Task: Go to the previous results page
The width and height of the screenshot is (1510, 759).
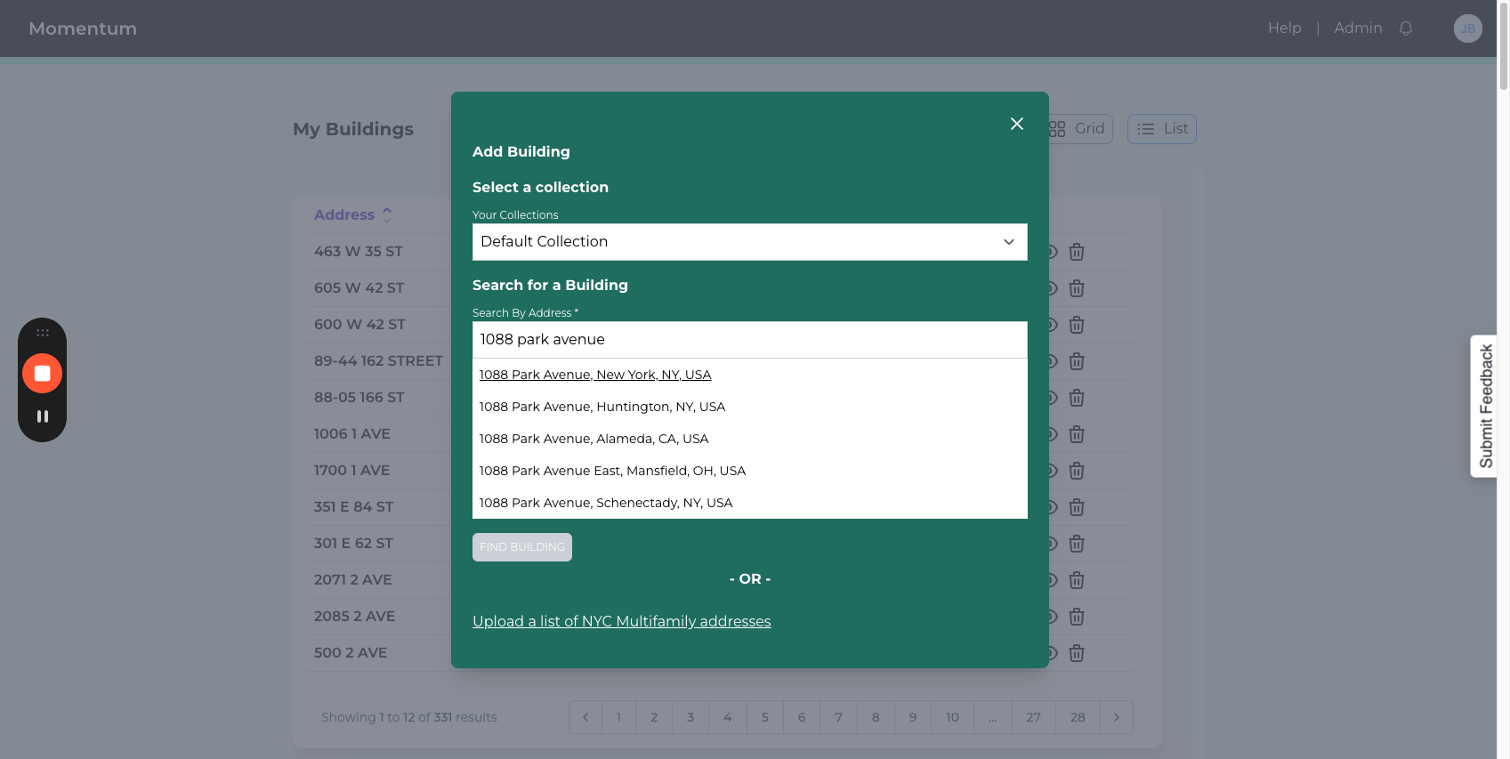Action: click(585, 717)
